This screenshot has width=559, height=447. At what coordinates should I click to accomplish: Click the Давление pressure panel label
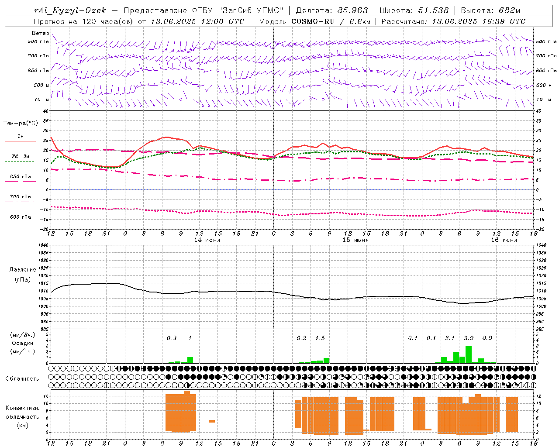tap(23, 270)
